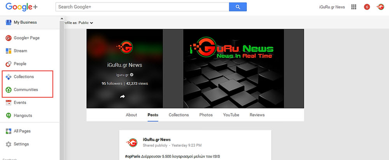
Task: Open Settings gear in the sidebar
Action: click(21, 144)
